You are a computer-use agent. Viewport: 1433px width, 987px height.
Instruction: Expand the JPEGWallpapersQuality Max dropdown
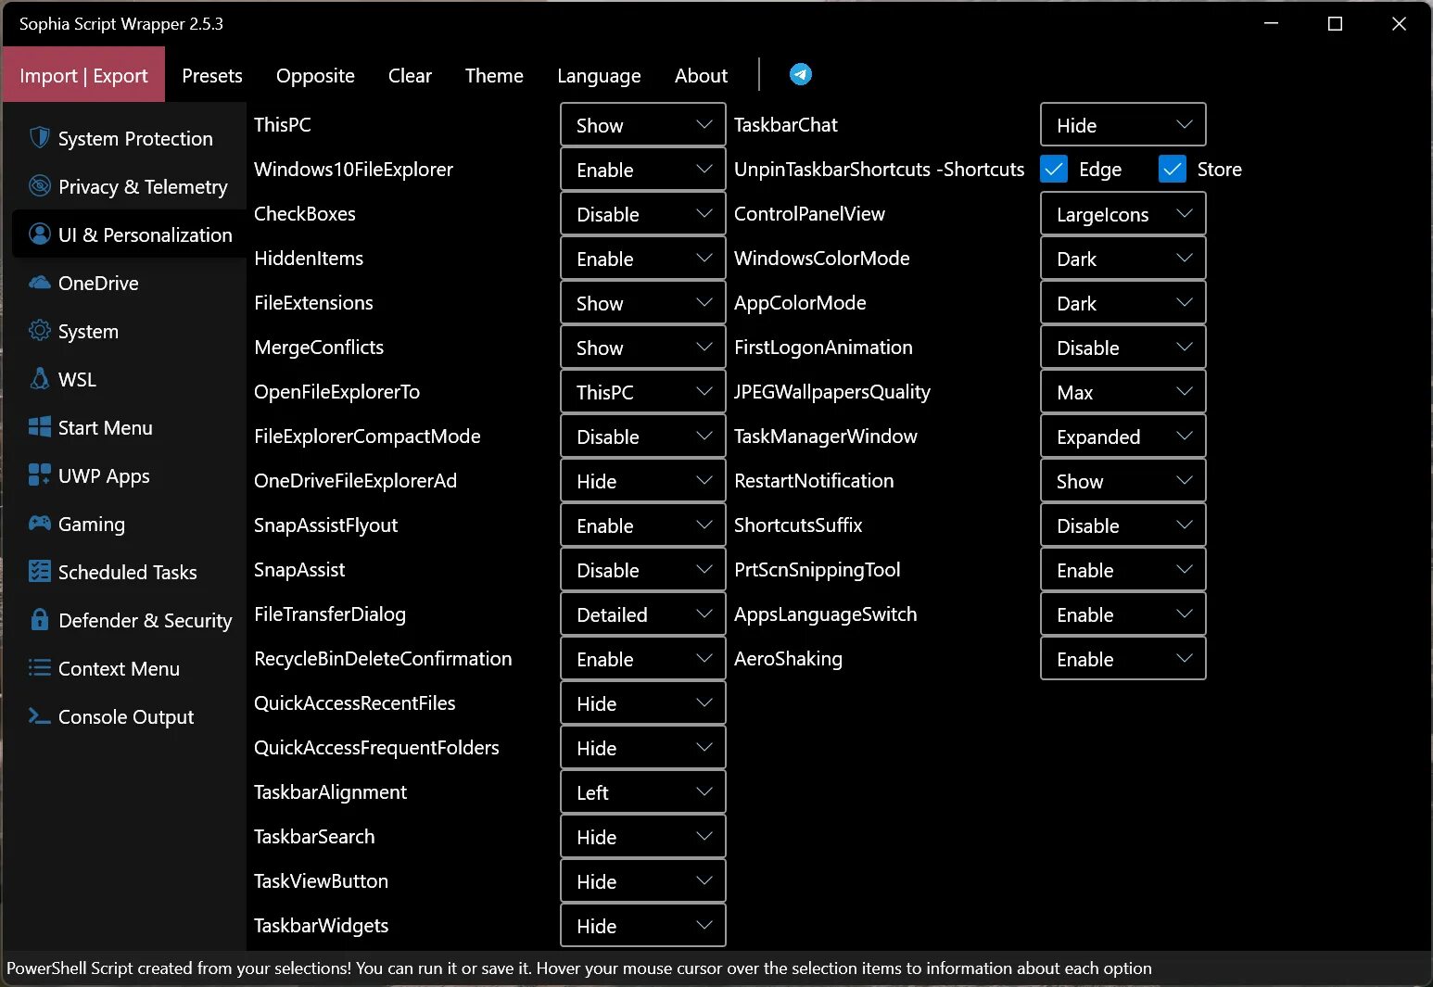(1122, 391)
